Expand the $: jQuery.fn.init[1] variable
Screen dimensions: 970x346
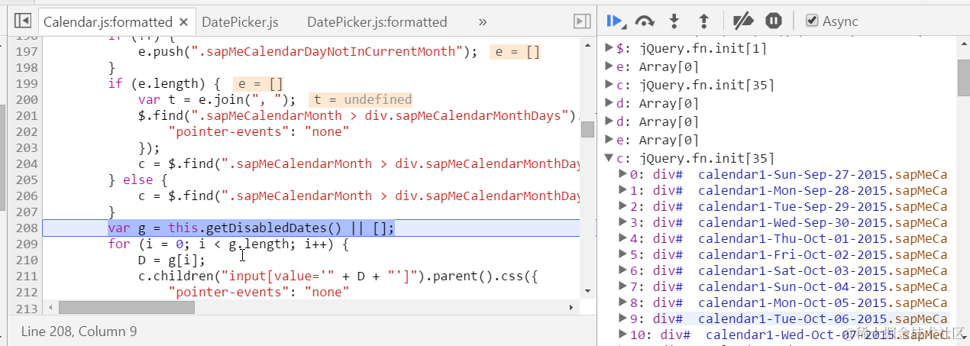[x=609, y=48]
